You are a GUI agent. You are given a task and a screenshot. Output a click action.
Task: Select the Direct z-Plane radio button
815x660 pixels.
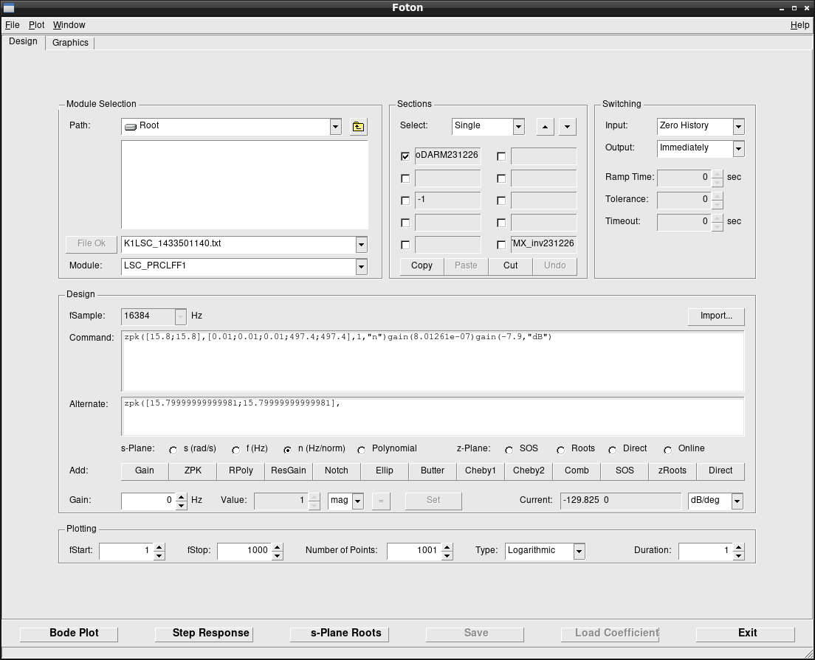click(x=612, y=450)
